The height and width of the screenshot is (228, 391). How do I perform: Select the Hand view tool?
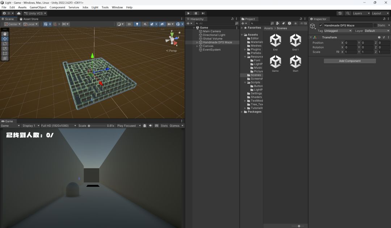5,34
